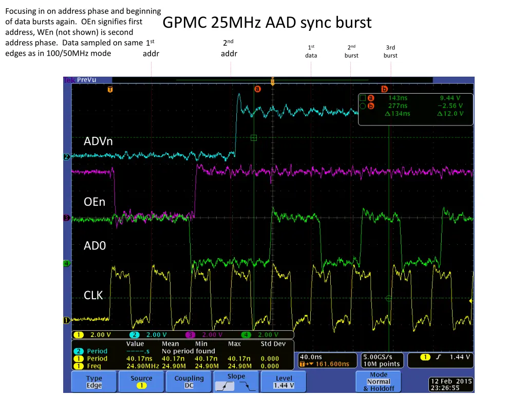Click the 143ns cursor a time value
The height and width of the screenshot is (395, 526).
click(398, 98)
